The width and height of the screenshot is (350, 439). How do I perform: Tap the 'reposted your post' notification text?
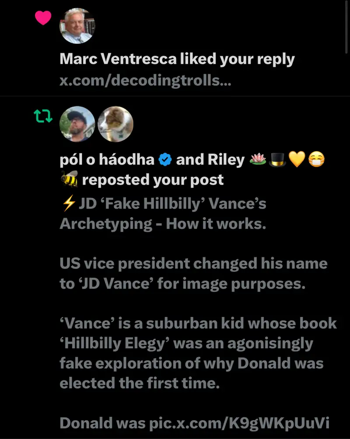coord(153,180)
